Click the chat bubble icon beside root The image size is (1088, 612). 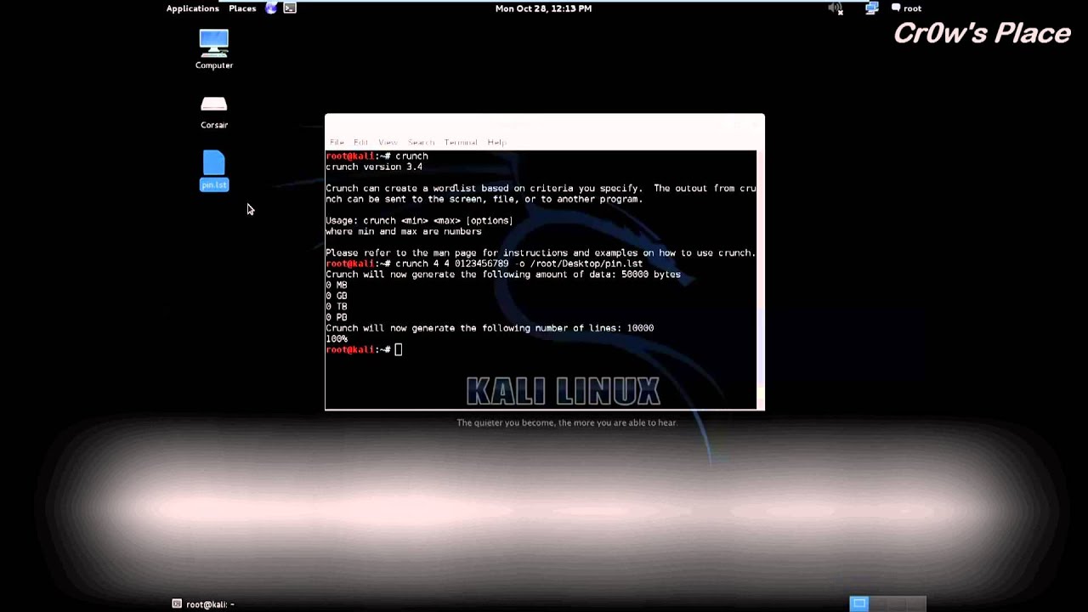pyautogui.click(x=896, y=8)
